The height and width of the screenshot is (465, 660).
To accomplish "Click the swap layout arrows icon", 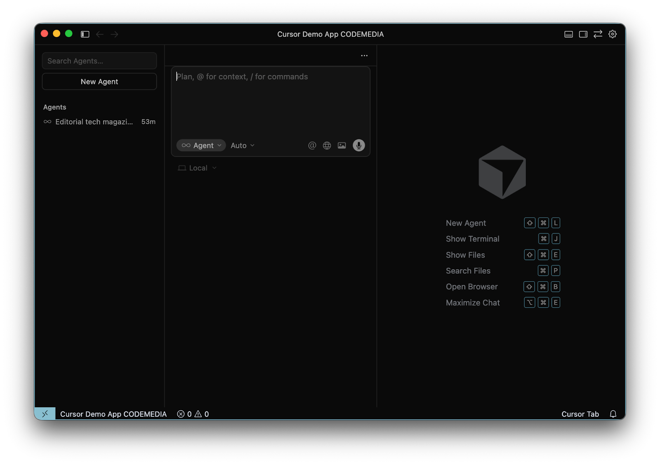I will [598, 34].
